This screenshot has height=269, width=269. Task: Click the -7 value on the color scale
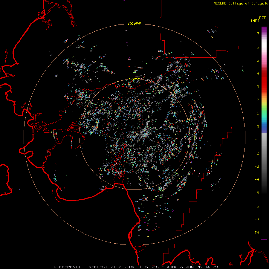(257, 219)
